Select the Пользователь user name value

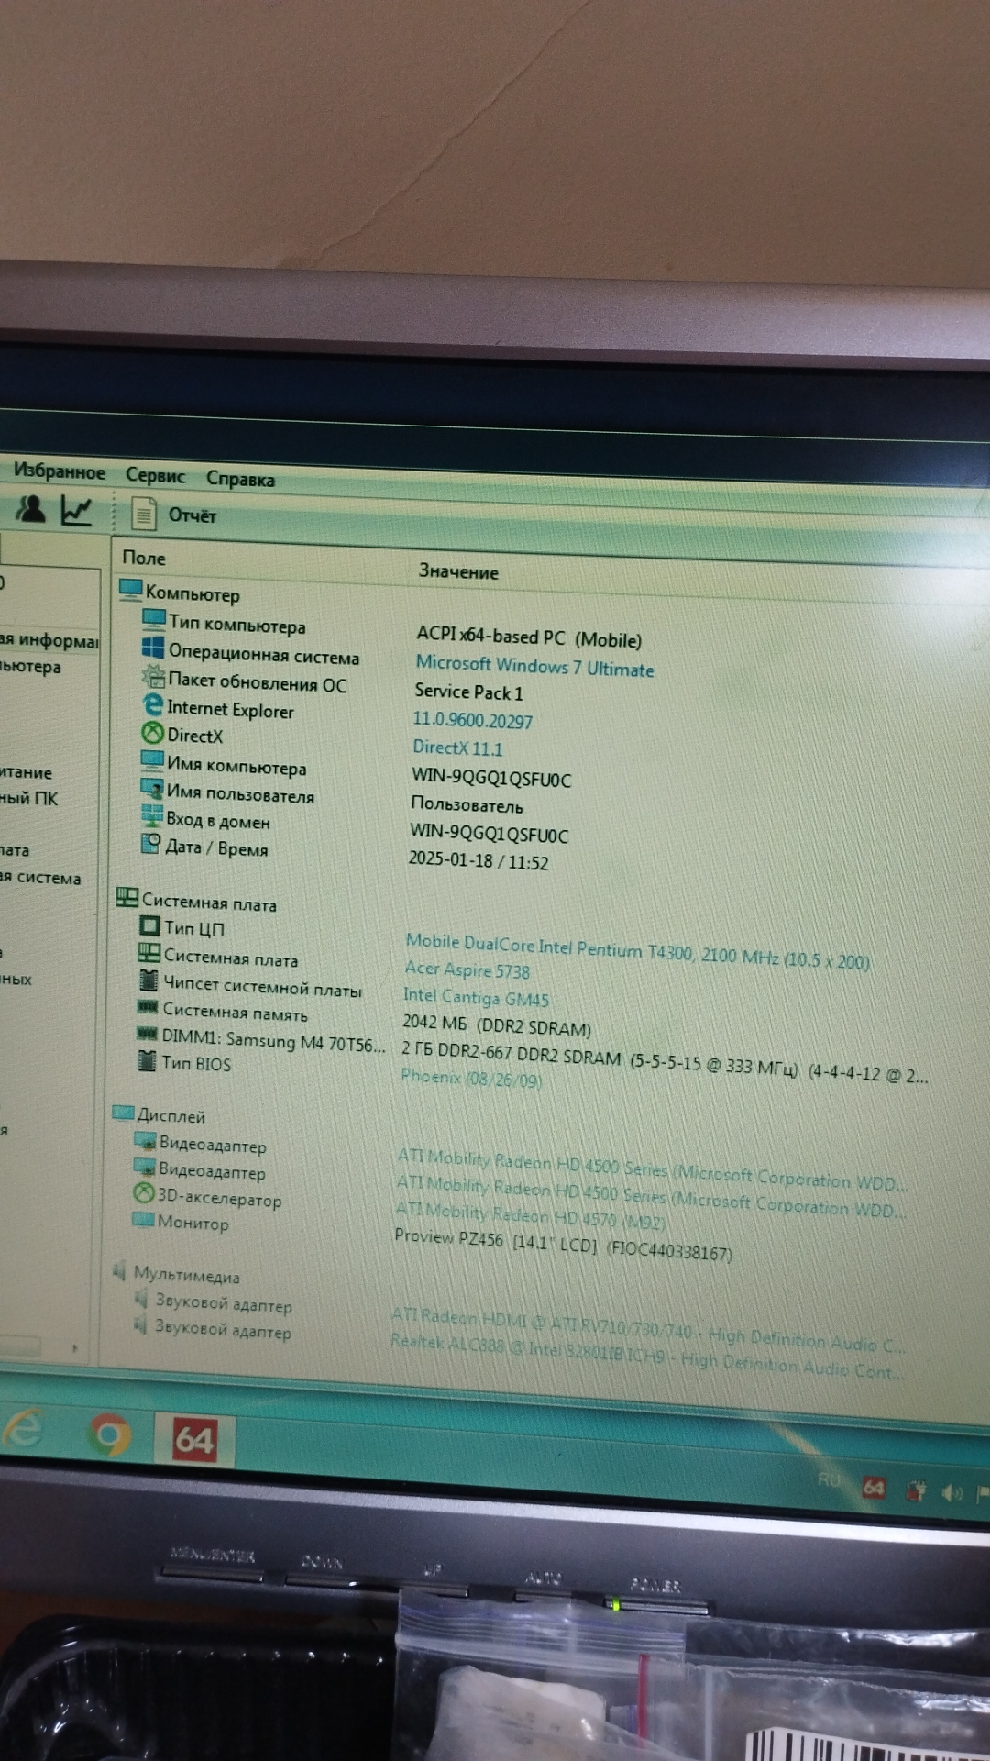coord(467,805)
